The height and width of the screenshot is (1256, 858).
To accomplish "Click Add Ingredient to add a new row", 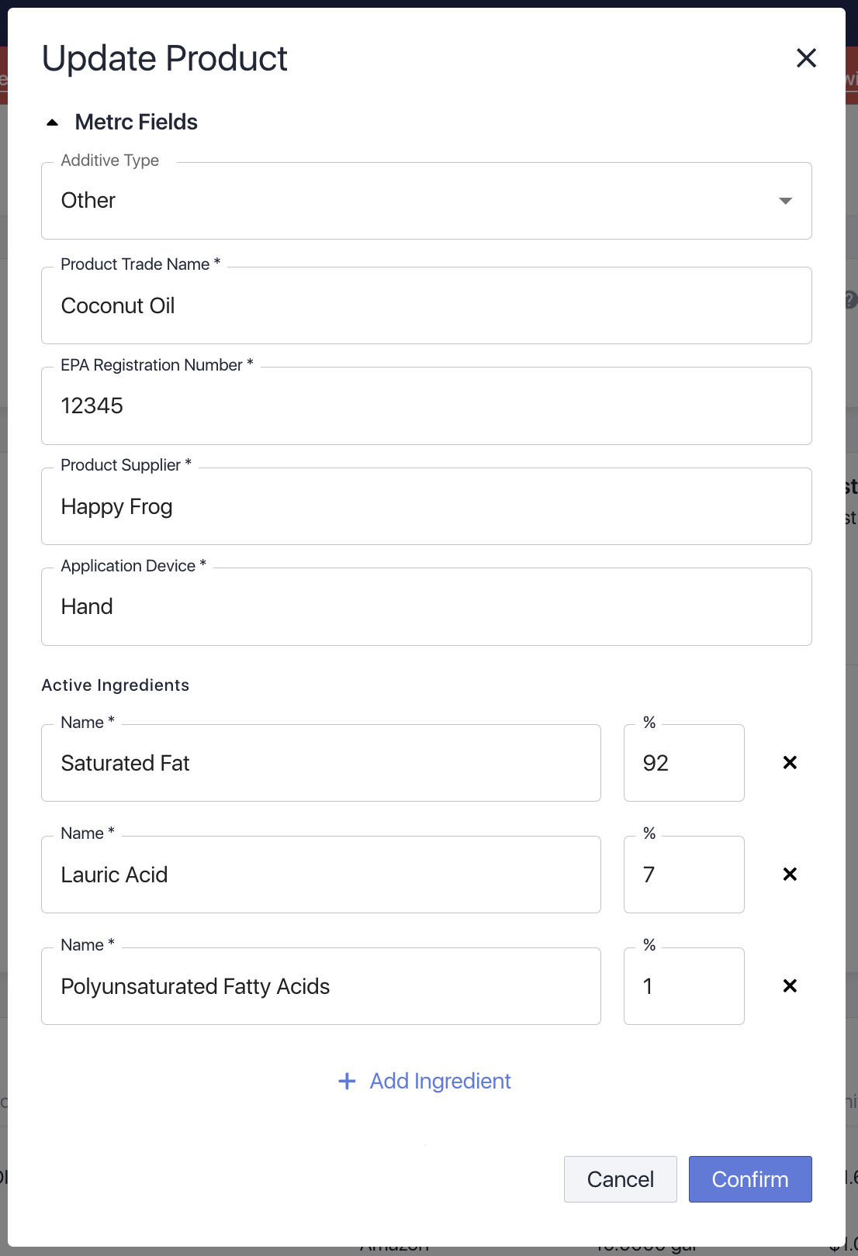I will 439,1081.
